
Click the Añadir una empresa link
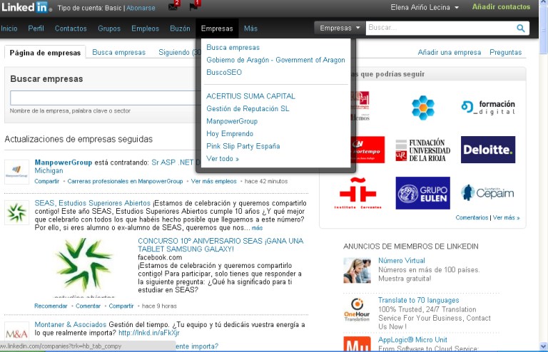[450, 52]
